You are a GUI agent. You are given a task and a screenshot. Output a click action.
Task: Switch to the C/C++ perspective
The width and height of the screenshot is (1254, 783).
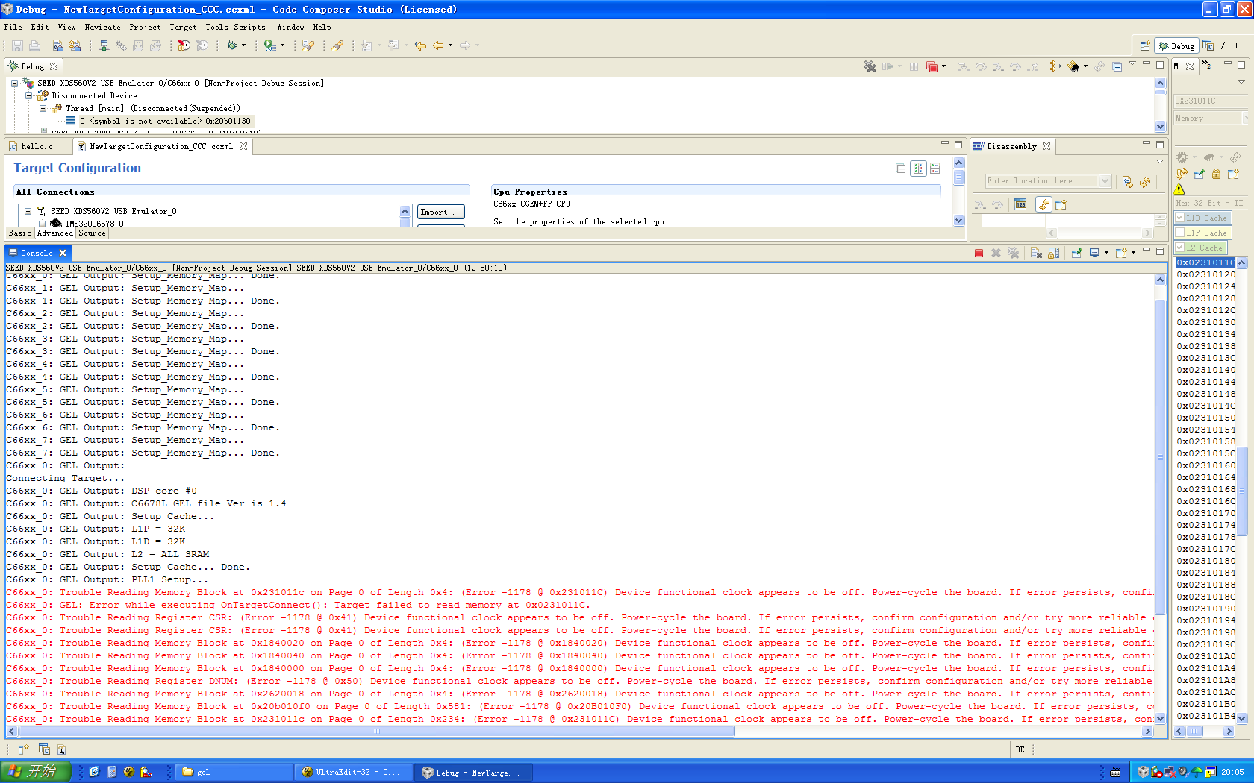point(1221,45)
